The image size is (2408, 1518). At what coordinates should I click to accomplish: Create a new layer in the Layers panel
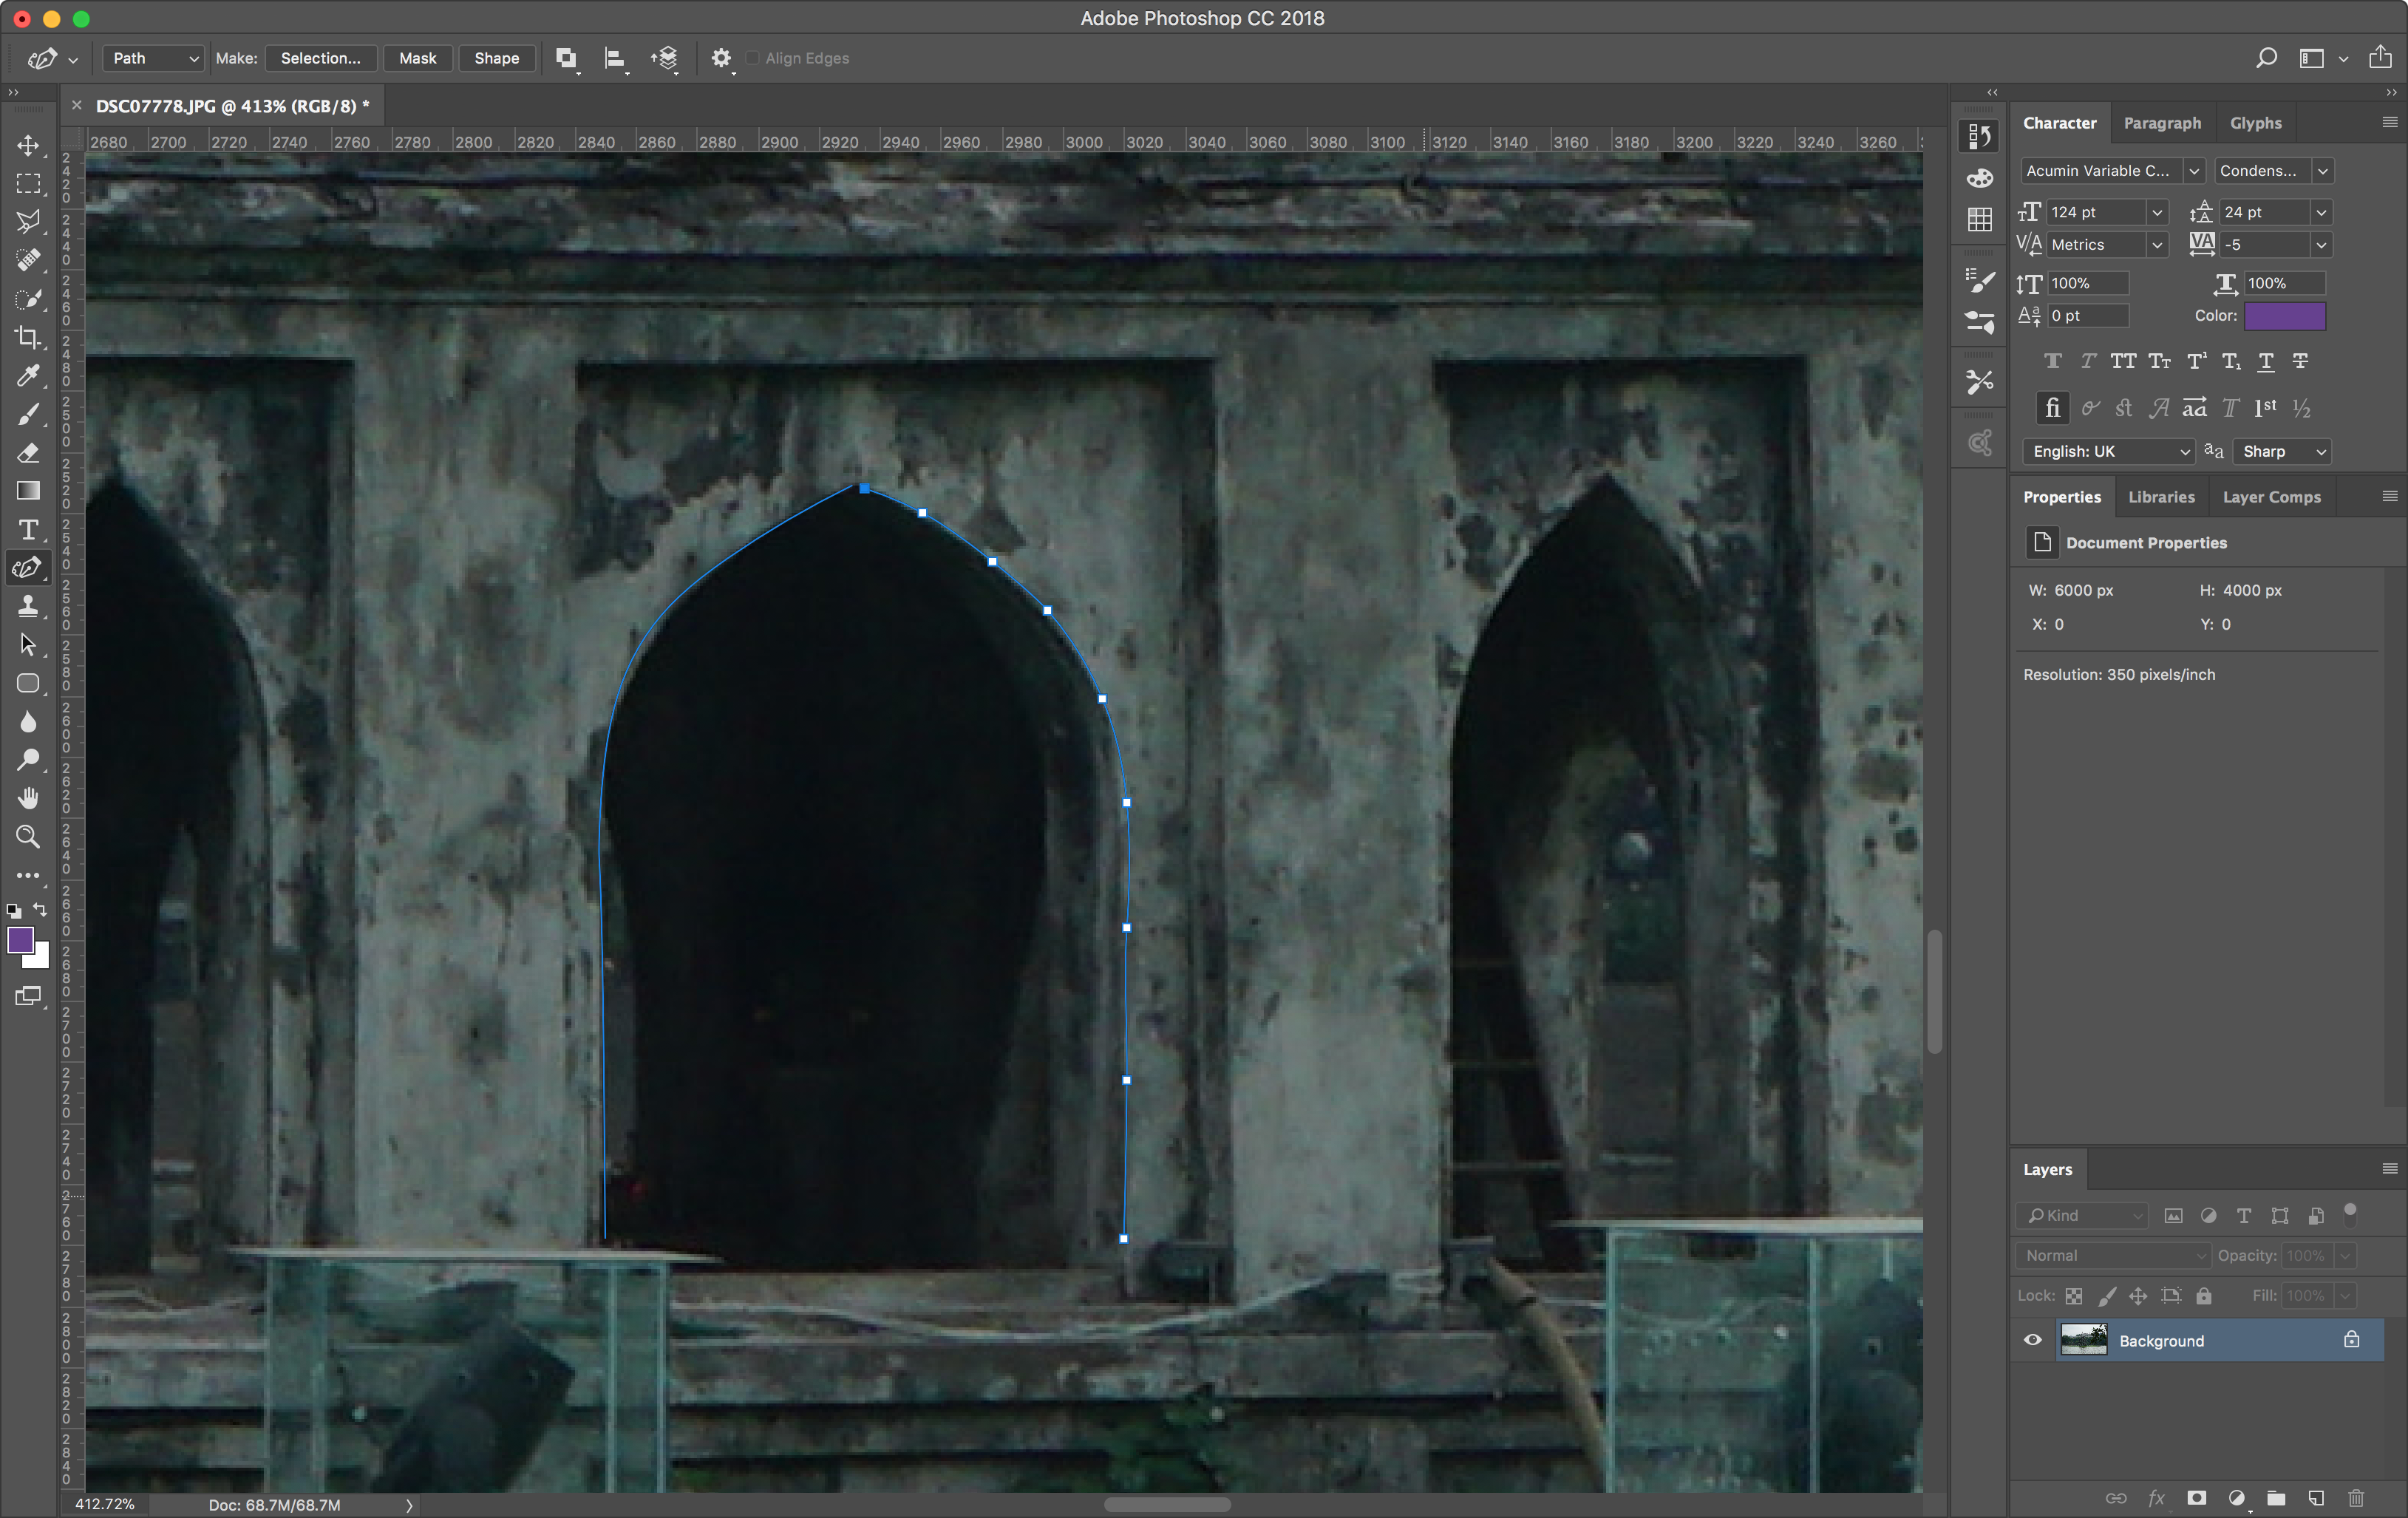[x=2317, y=1498]
